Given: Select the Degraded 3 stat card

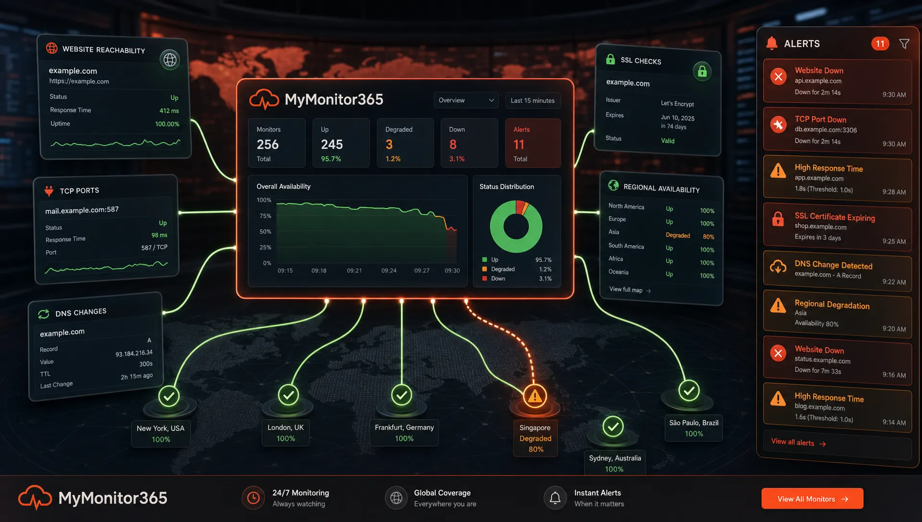Looking at the screenshot, I should click(405, 143).
